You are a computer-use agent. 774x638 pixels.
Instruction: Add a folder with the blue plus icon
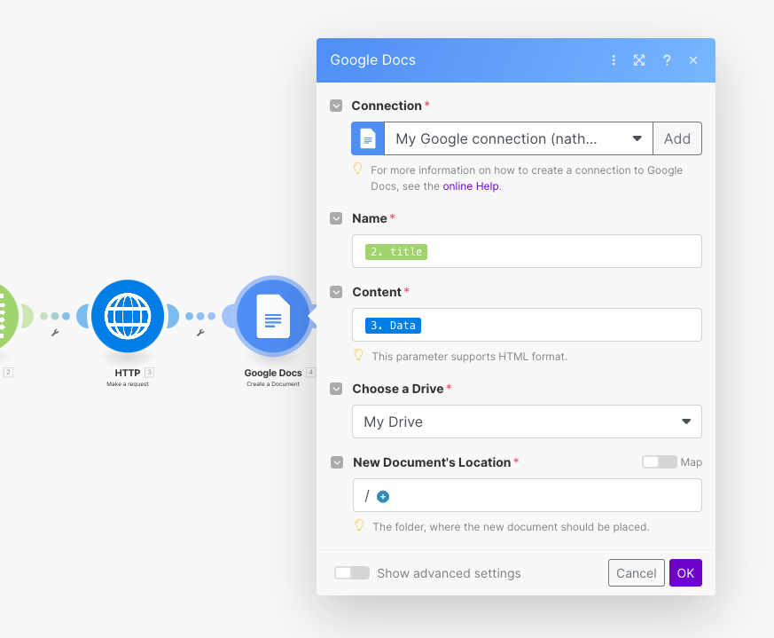coord(383,496)
